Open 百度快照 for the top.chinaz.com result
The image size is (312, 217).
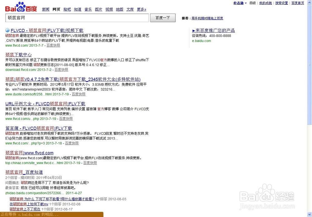90,163
